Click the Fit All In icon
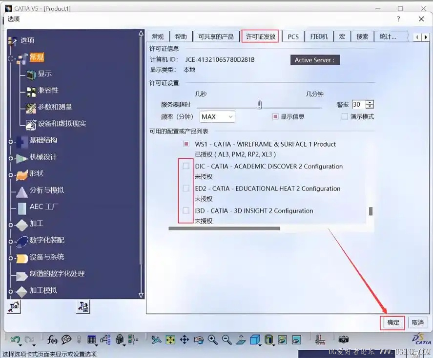The width and height of the screenshot is (433, 358). [170, 339]
